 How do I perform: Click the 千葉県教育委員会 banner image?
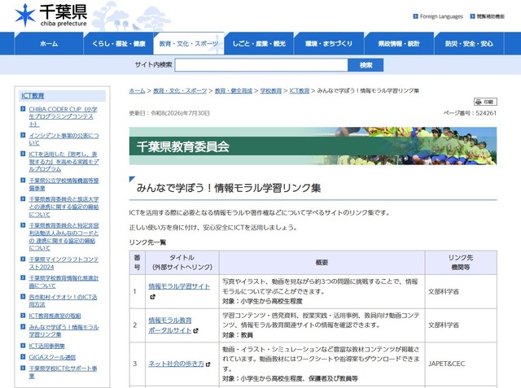313,146
